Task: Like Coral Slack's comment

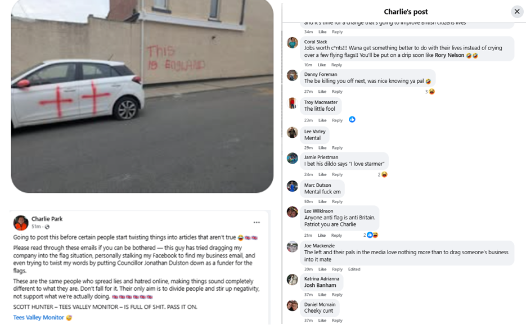Action: pos(322,65)
